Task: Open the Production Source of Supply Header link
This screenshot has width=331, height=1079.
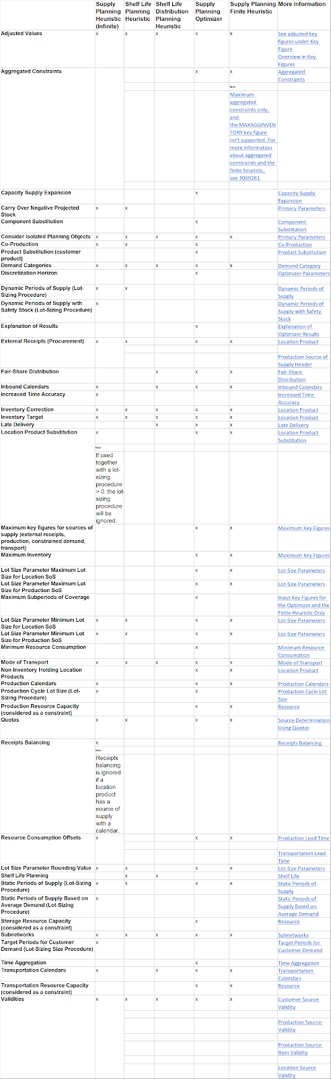Action: pos(303,361)
